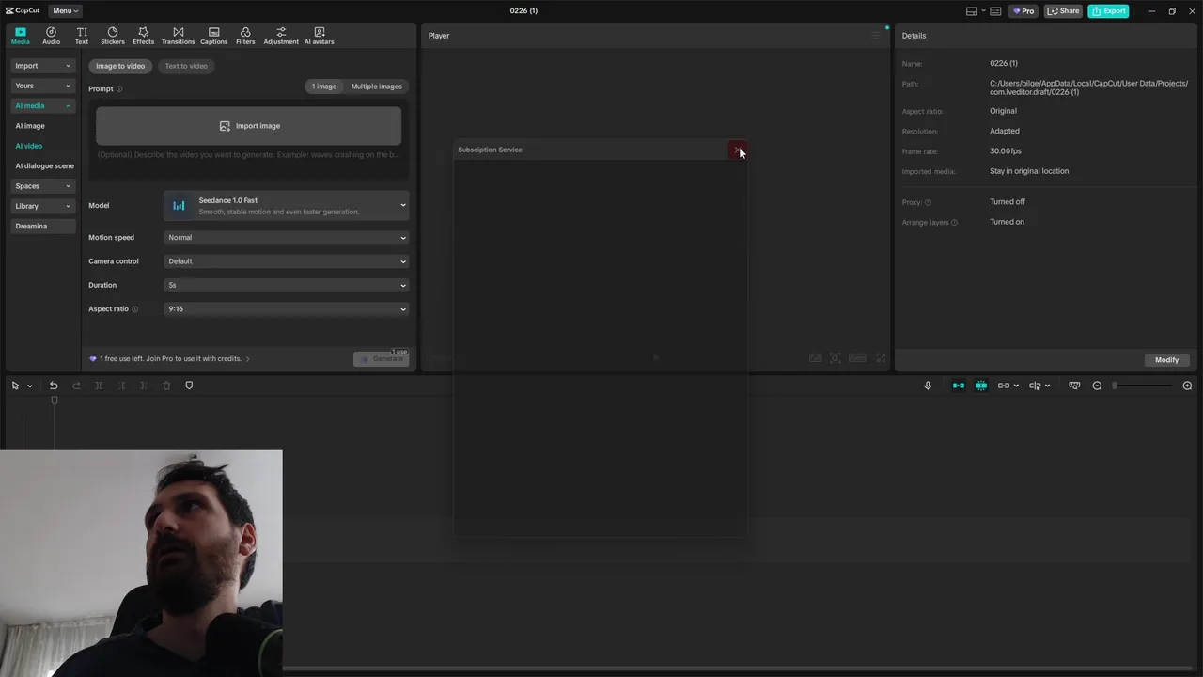1203x677 pixels.
Task: Open the Text tab
Action: pos(82,36)
